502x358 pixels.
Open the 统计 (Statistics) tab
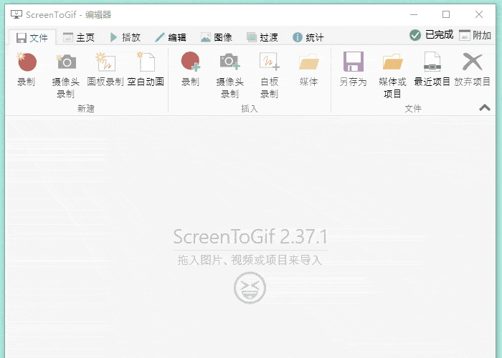click(x=308, y=37)
